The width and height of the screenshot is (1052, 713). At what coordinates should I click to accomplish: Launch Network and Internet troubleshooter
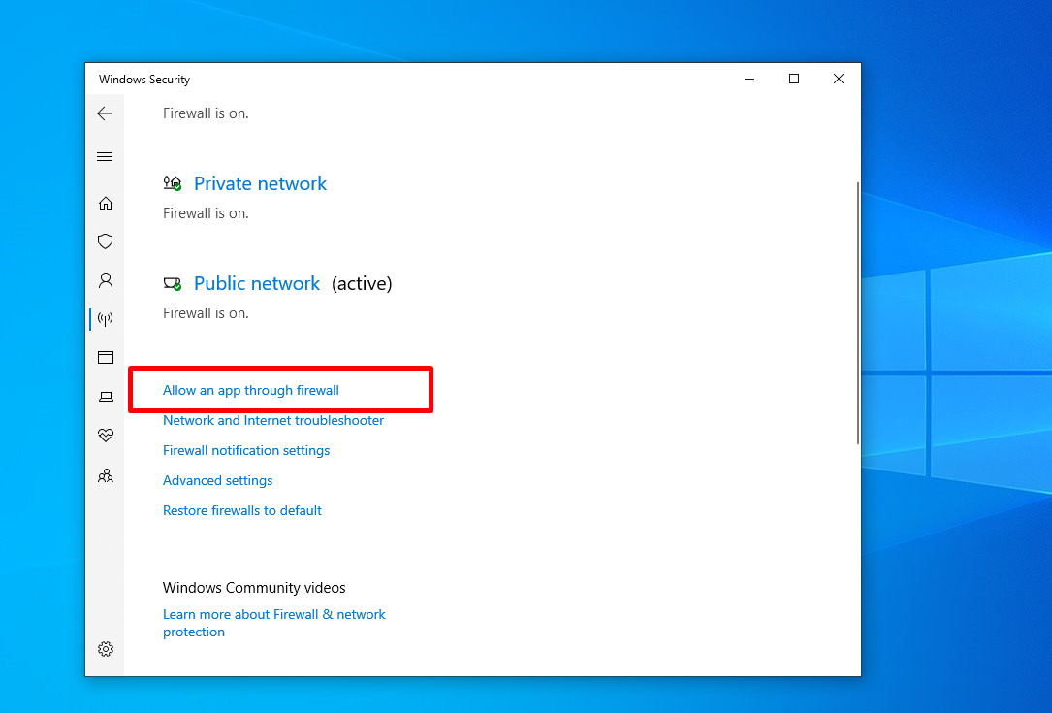tap(273, 420)
